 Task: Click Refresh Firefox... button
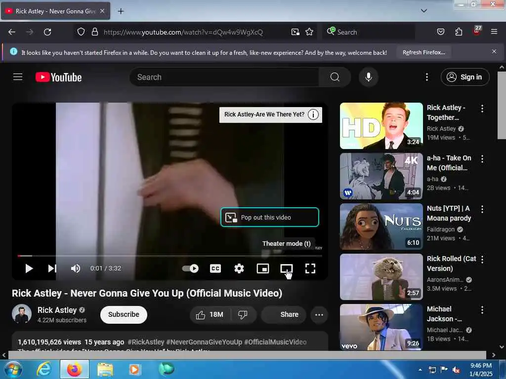pyautogui.click(x=423, y=52)
